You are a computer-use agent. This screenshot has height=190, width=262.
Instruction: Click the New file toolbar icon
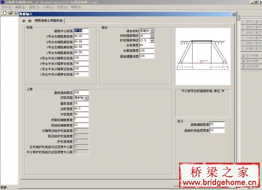[5, 13]
